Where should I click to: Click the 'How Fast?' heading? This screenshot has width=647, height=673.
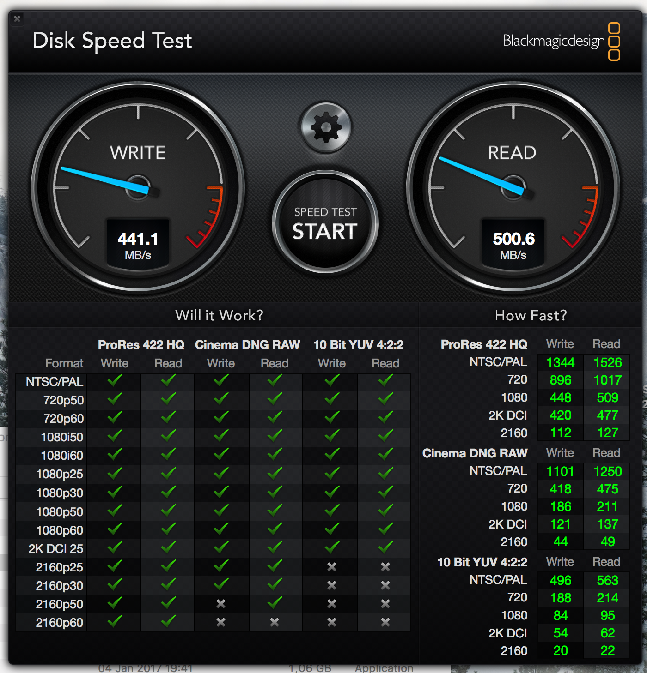click(531, 315)
